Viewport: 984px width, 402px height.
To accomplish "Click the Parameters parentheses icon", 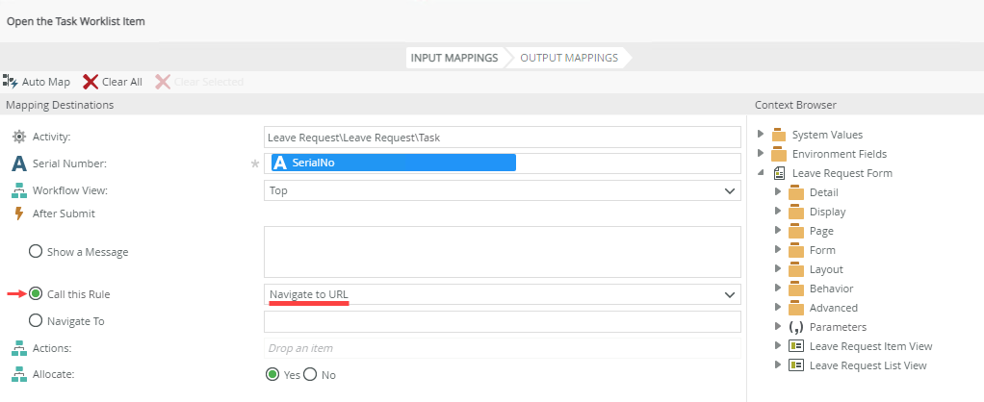I will coord(796,327).
